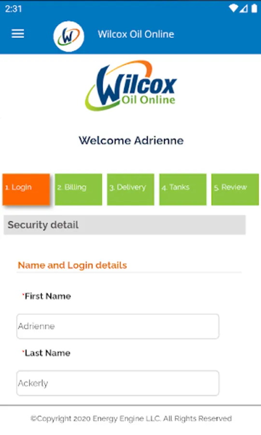
Task: Tap the Wilcox Oil Online title text
Action: (x=136, y=34)
